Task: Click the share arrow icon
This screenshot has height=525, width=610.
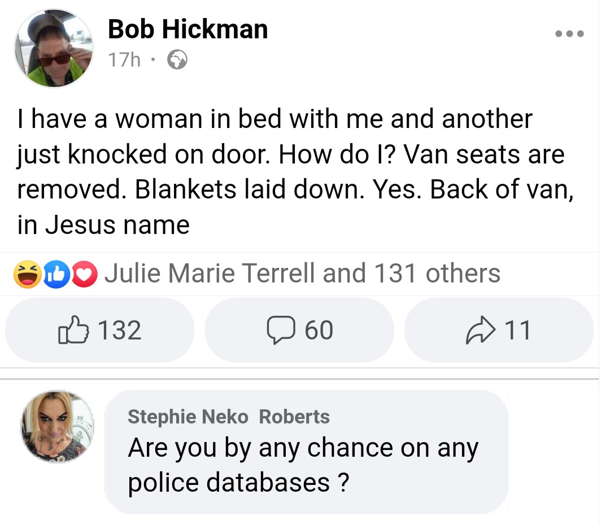Action: pyautogui.click(x=478, y=330)
